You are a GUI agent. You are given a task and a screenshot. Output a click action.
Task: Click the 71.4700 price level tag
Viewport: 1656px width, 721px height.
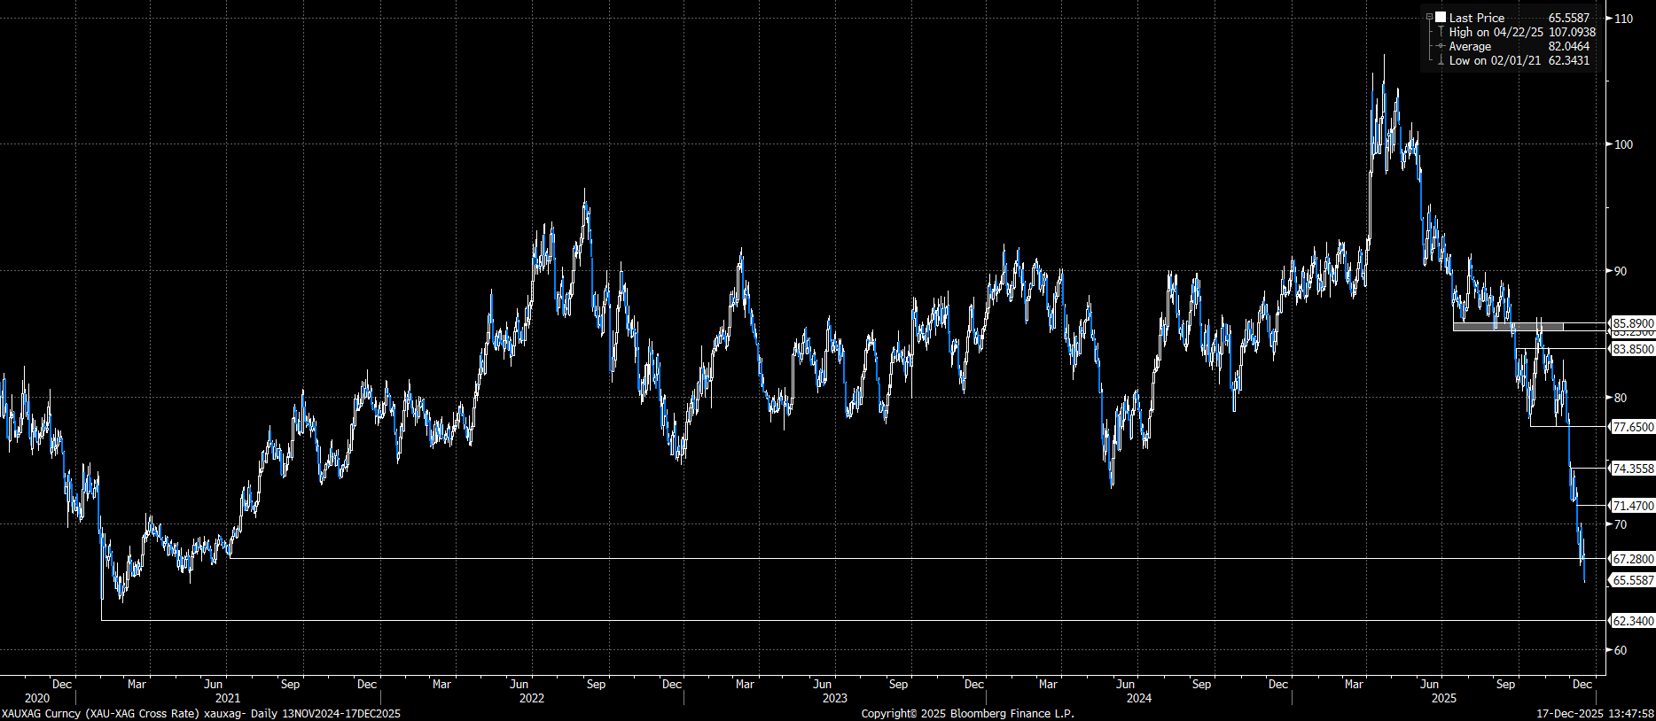[x=1632, y=506]
